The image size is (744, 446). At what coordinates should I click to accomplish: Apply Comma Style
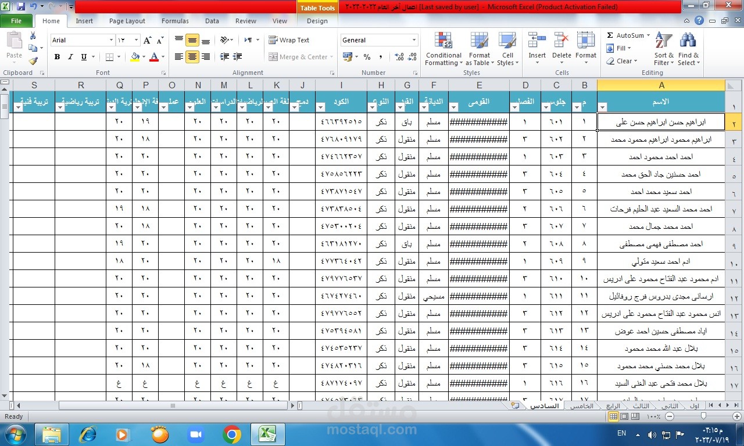[381, 57]
